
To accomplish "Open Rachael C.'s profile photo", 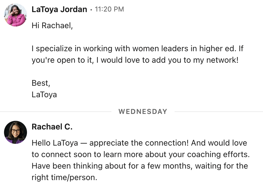I will [x=16, y=132].
